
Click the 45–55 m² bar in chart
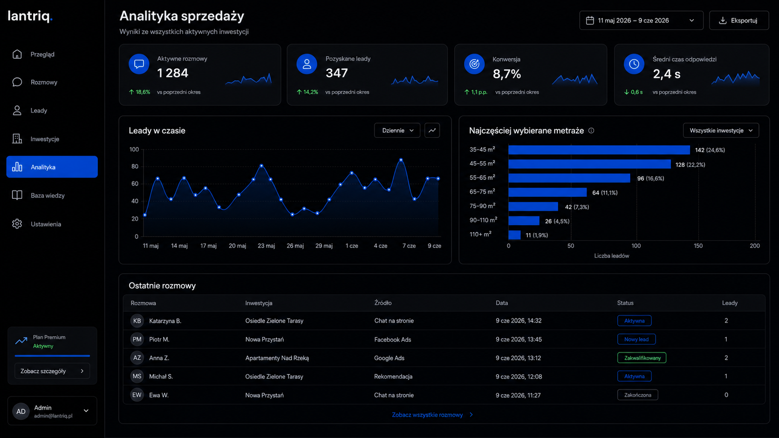[590, 164]
